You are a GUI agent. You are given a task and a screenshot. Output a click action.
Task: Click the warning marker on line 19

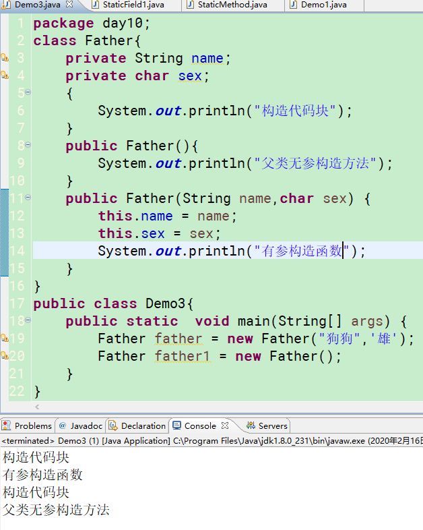coord(5,338)
